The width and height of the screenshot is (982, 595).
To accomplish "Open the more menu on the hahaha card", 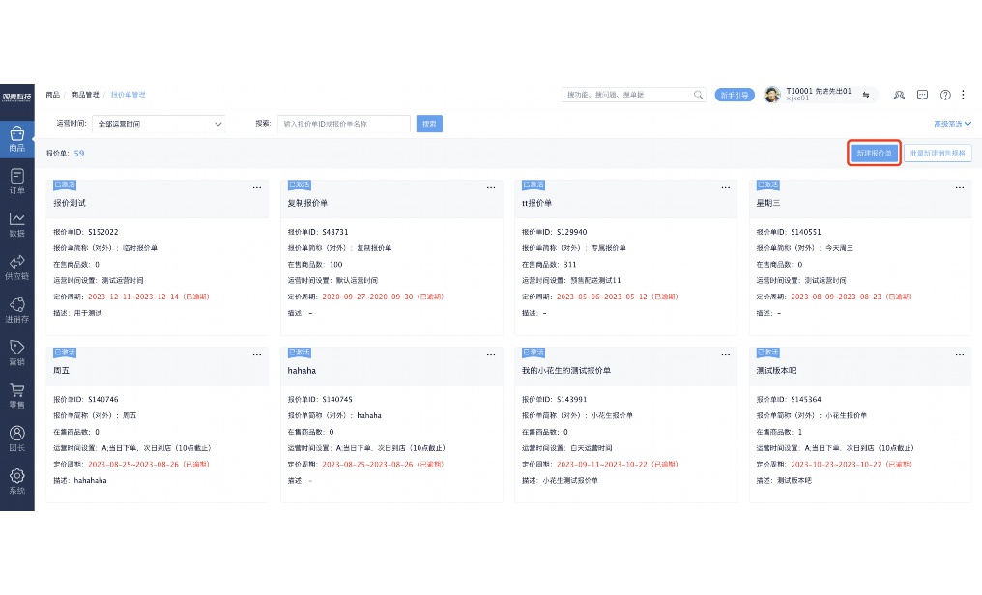I will 491,354.
